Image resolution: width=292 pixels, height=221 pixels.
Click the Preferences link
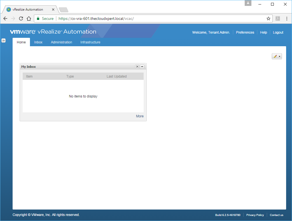[245, 32]
